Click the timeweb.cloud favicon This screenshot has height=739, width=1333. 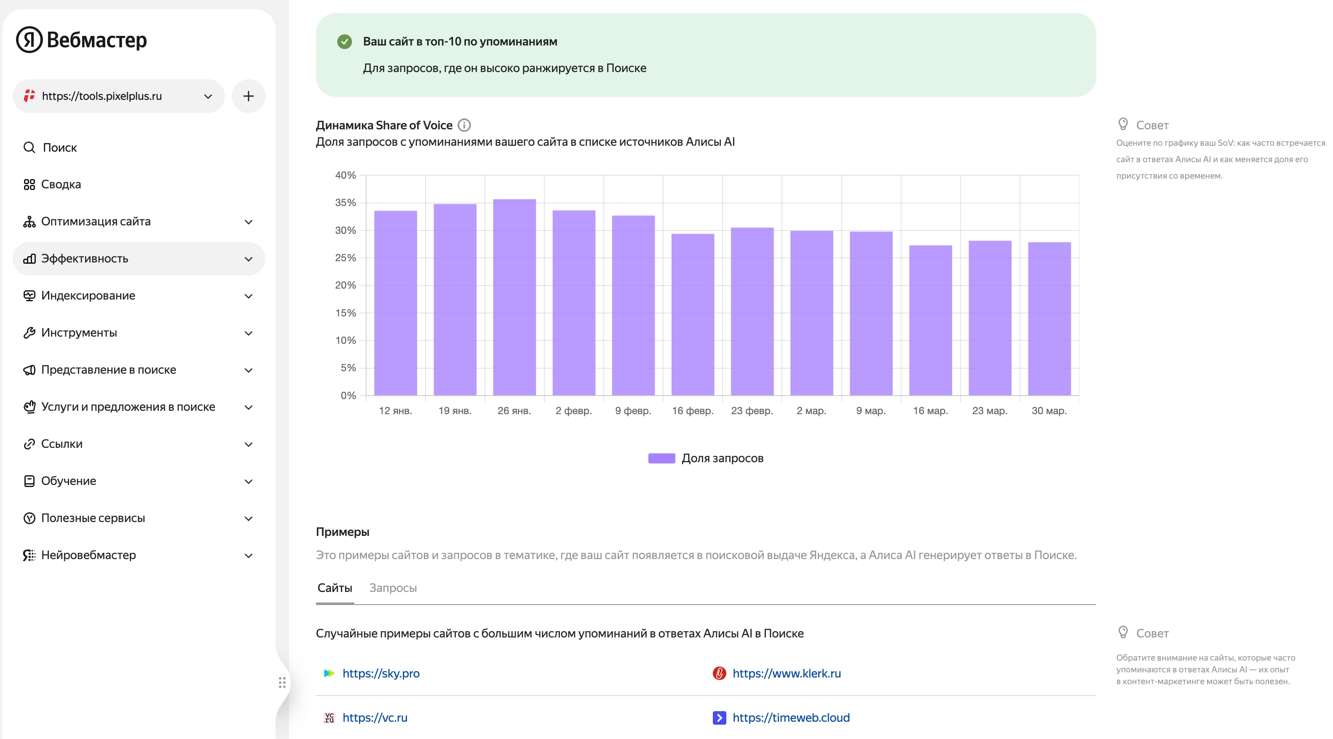719,718
